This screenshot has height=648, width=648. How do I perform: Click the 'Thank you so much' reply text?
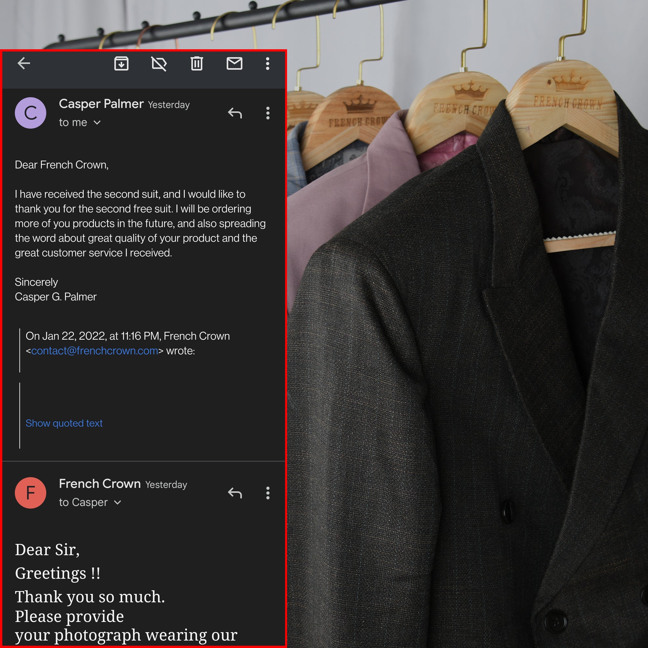90,597
